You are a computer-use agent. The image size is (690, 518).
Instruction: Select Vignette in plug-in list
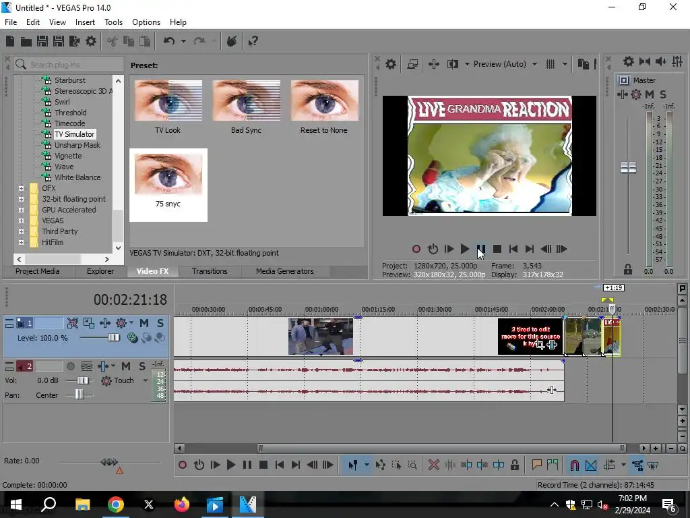(x=68, y=156)
